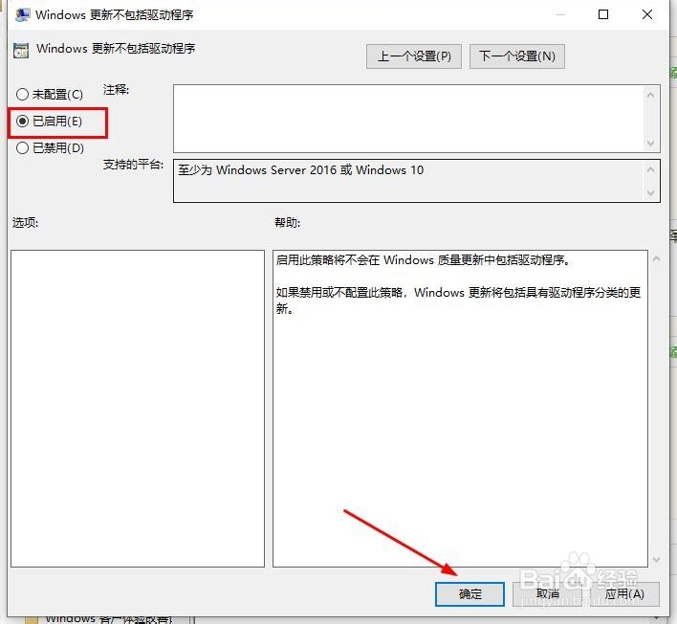Select the 未配置(C) radio button
This screenshot has width=677, height=624.
point(49,94)
